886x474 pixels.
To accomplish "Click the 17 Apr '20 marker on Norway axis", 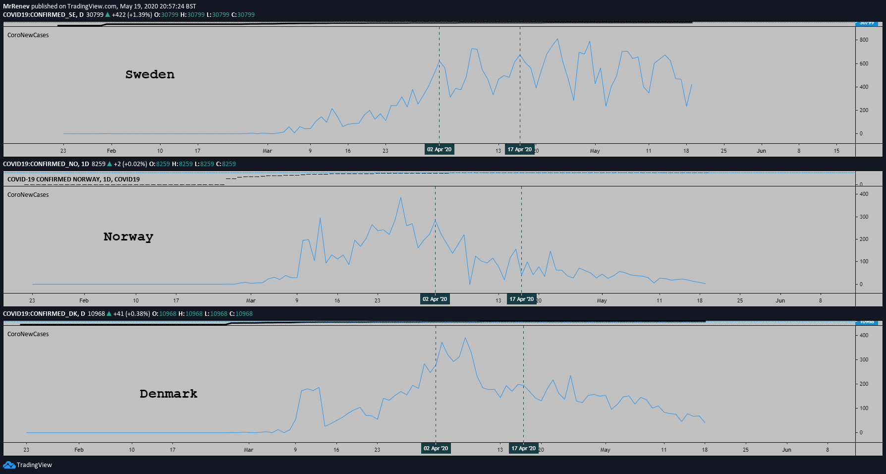I will [x=522, y=299].
